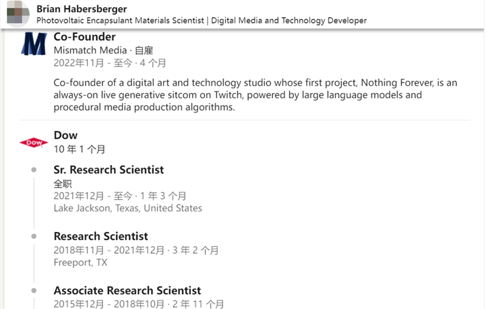The width and height of the screenshot is (485, 309).
Task: Click timeline bullet beside Associate Research Scientist
Action: [x=34, y=291]
